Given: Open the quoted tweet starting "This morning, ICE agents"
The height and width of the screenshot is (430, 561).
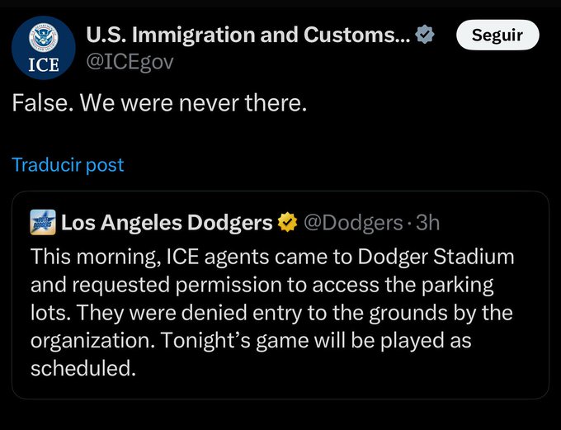Looking at the screenshot, I should [280, 295].
